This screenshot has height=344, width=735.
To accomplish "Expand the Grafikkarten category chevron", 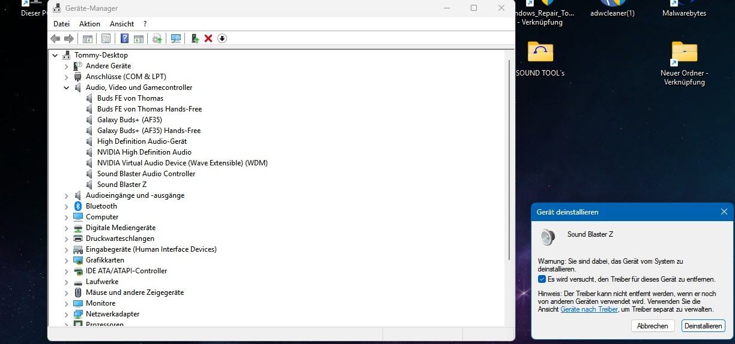I will click(x=67, y=260).
